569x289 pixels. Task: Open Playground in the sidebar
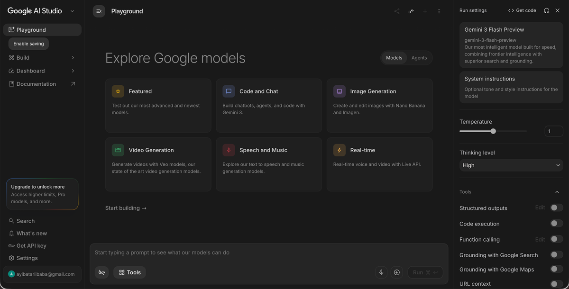tap(42, 30)
